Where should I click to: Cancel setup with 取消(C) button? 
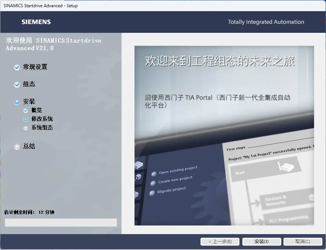[303, 241]
